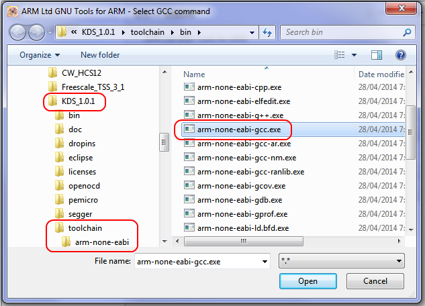
Task: Click the Forward navigation arrow
Action: pyautogui.click(x=36, y=32)
